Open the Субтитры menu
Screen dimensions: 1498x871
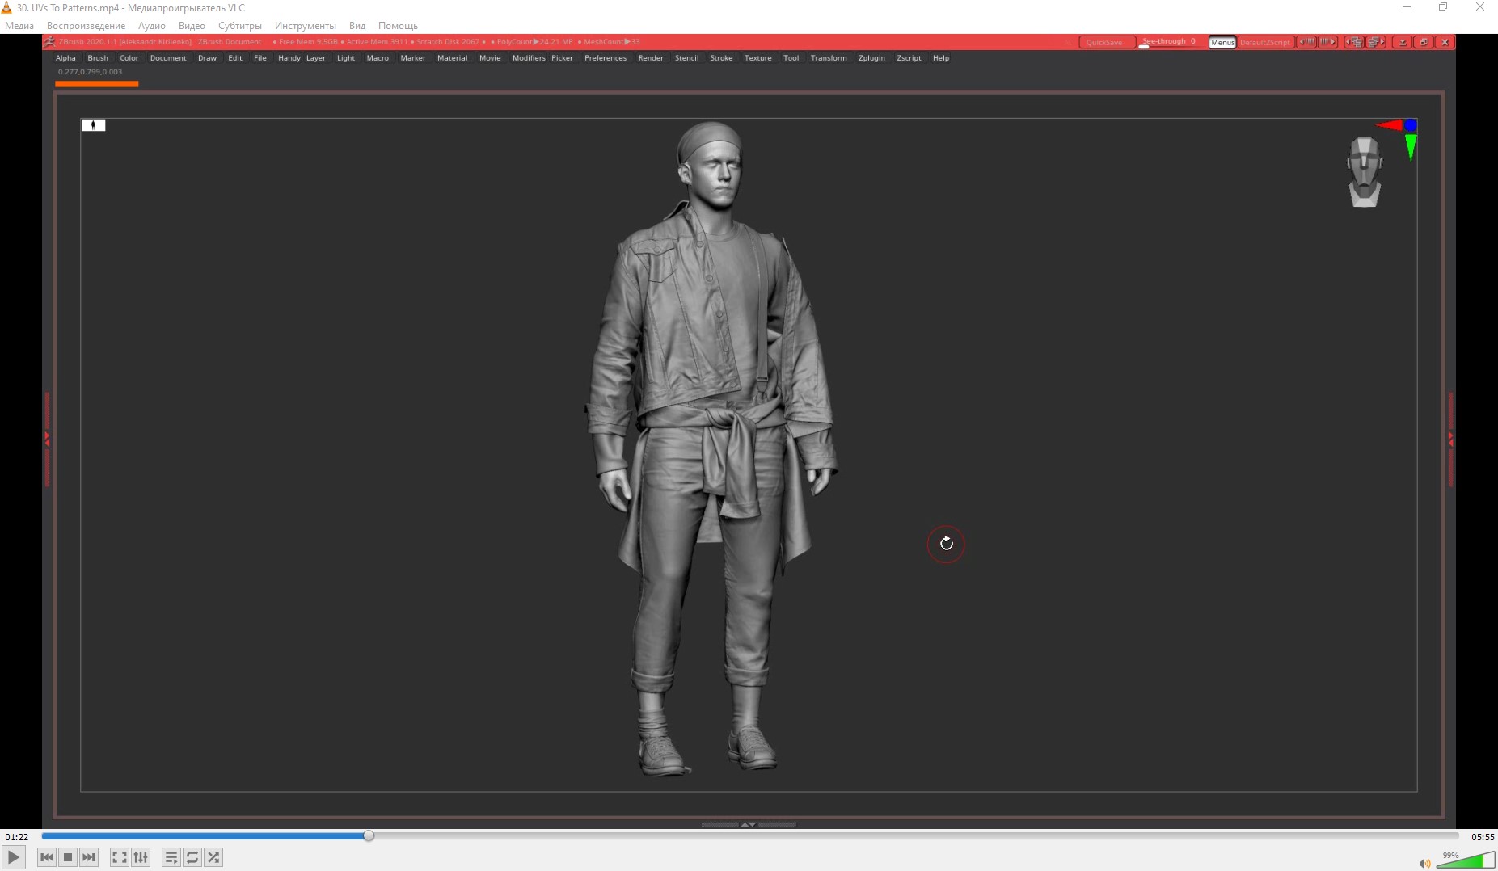(x=240, y=26)
